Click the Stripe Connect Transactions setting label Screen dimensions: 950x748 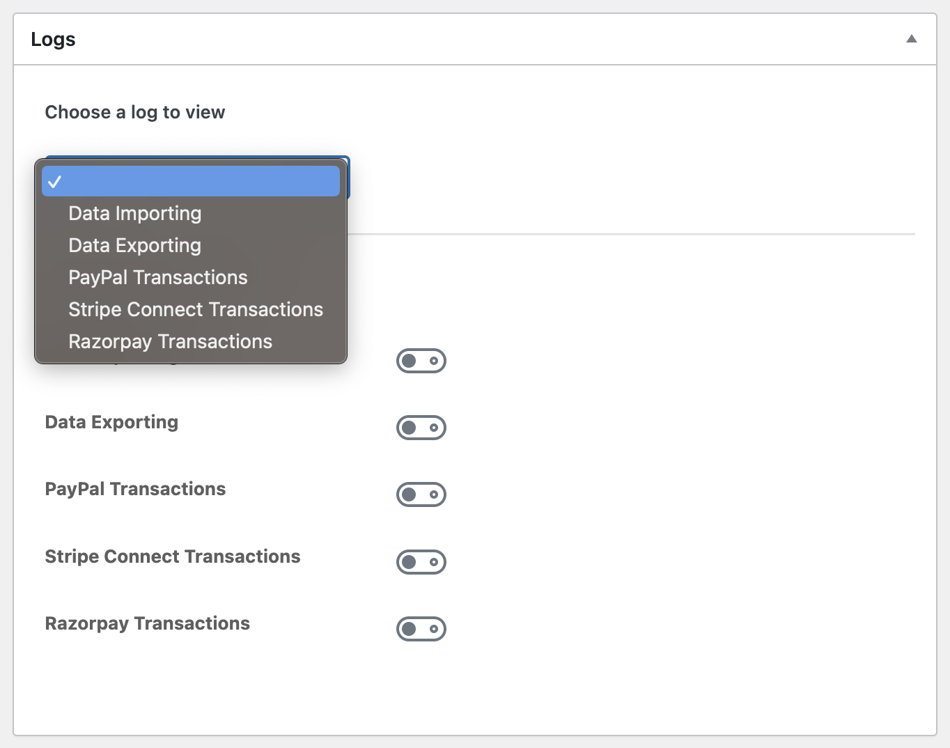(173, 556)
